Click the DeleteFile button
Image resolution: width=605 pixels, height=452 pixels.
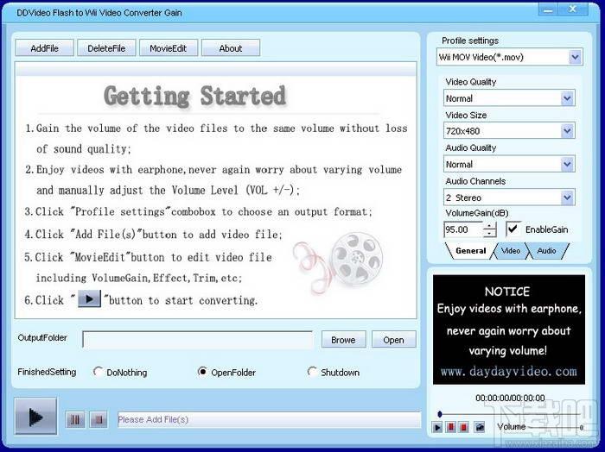(x=106, y=48)
